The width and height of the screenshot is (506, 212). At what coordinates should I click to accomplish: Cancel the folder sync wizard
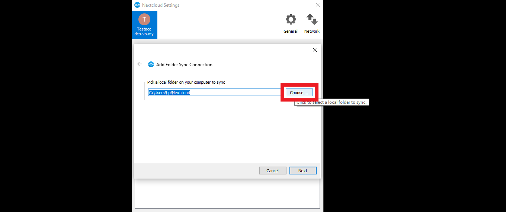273,171
